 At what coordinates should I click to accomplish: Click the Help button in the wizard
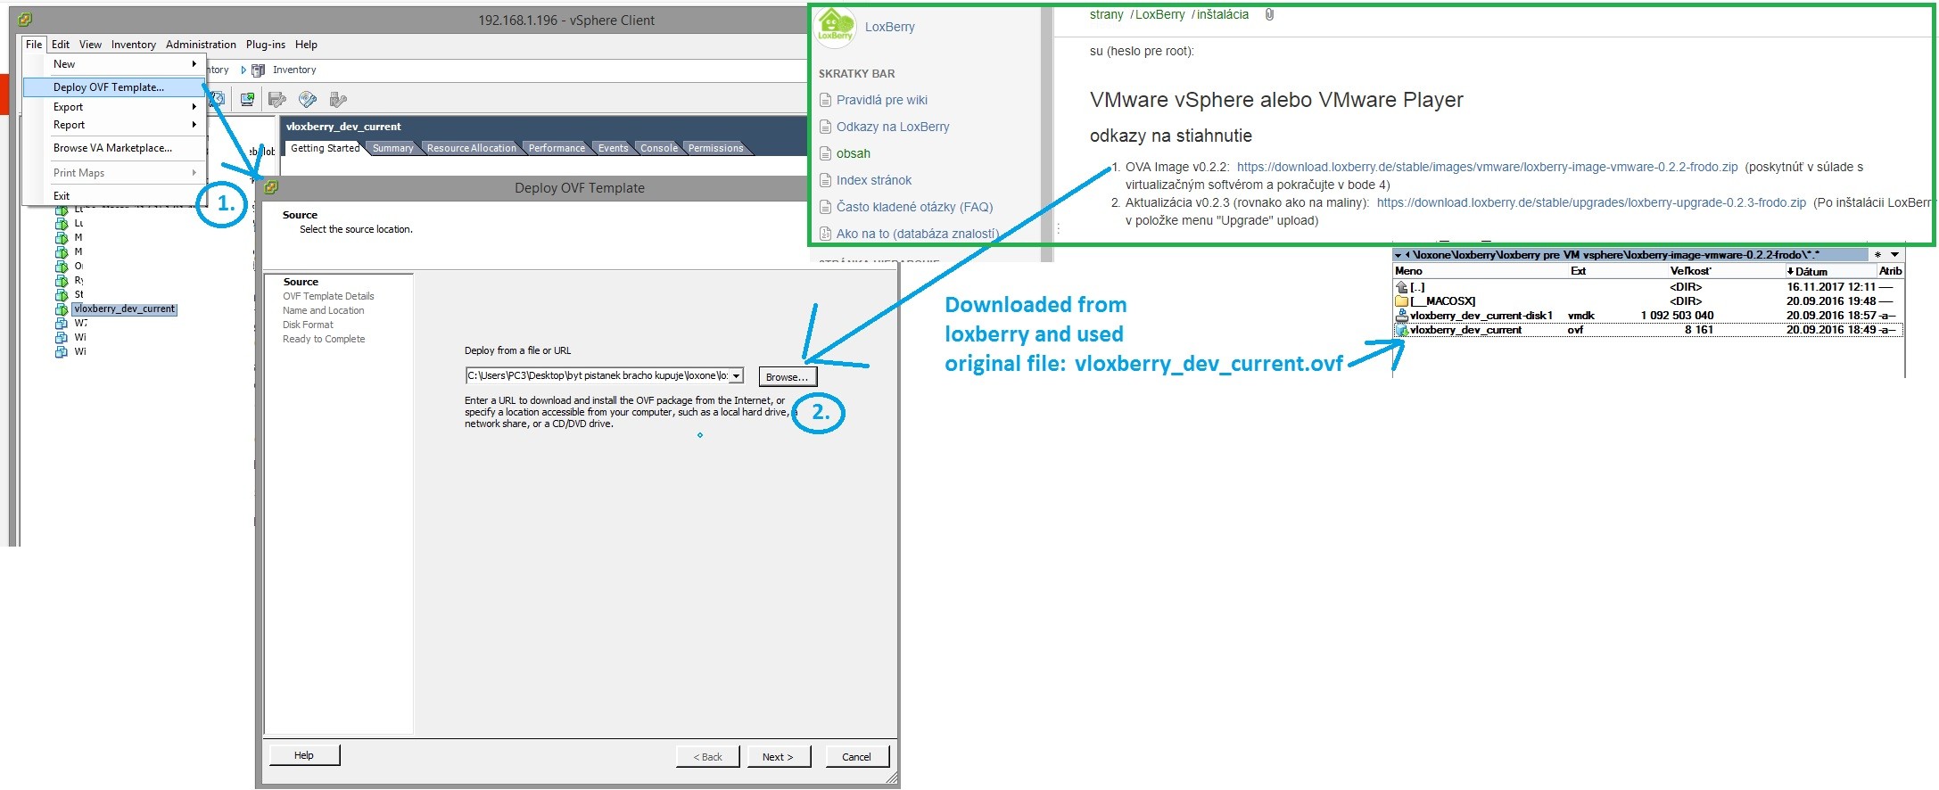point(304,755)
